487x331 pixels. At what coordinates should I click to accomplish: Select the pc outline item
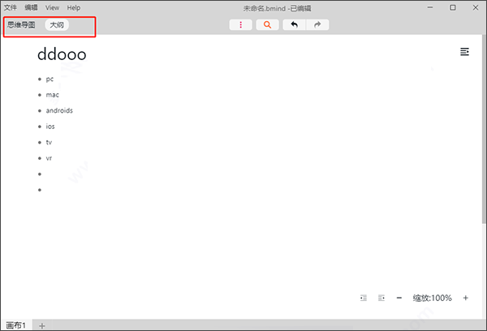pos(50,80)
